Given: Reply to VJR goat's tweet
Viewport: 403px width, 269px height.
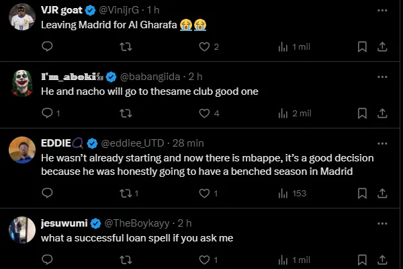Looking at the screenshot, I should click(47, 46).
